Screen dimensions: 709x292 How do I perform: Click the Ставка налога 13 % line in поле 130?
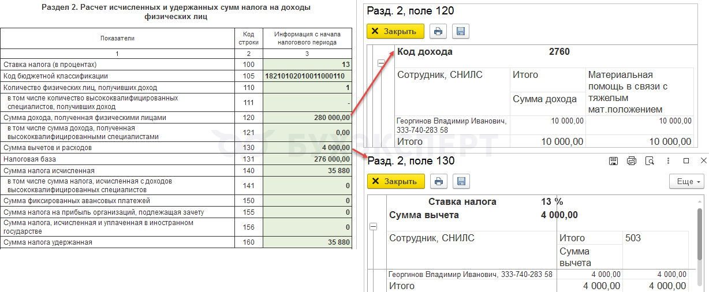[495, 202]
